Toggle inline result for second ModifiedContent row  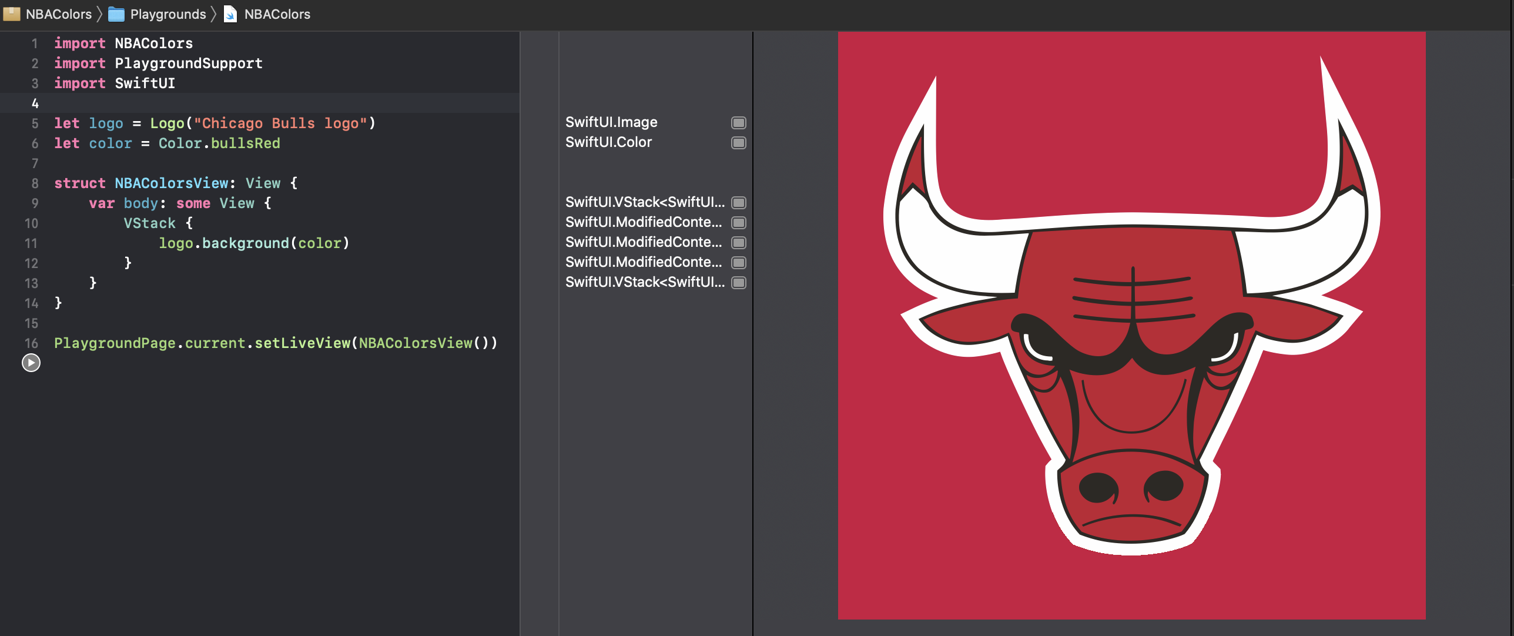point(738,242)
